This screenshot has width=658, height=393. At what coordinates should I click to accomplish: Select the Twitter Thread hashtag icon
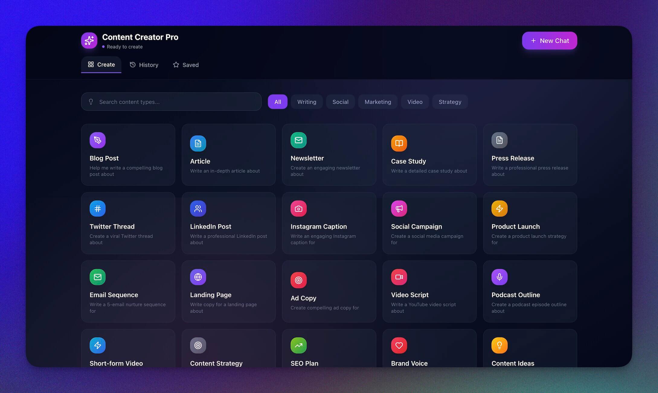tap(98, 208)
